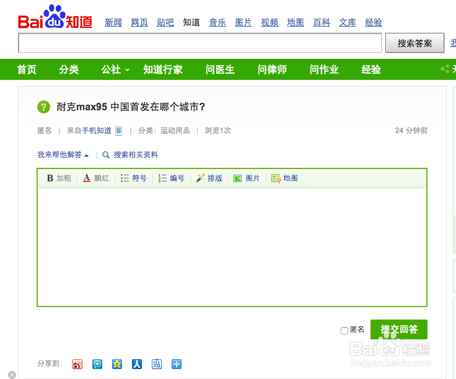
Task: Click the 运动用品 category text
Action: click(175, 131)
